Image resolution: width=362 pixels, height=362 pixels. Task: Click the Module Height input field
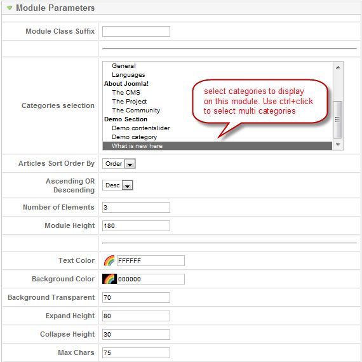coord(136,226)
